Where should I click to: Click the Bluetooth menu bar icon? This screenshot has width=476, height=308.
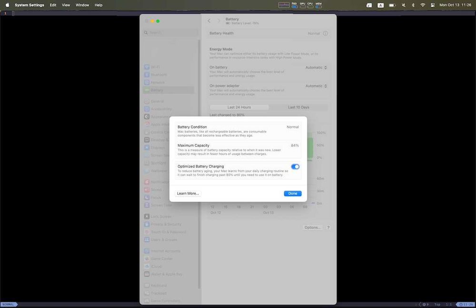[x=413, y=5]
